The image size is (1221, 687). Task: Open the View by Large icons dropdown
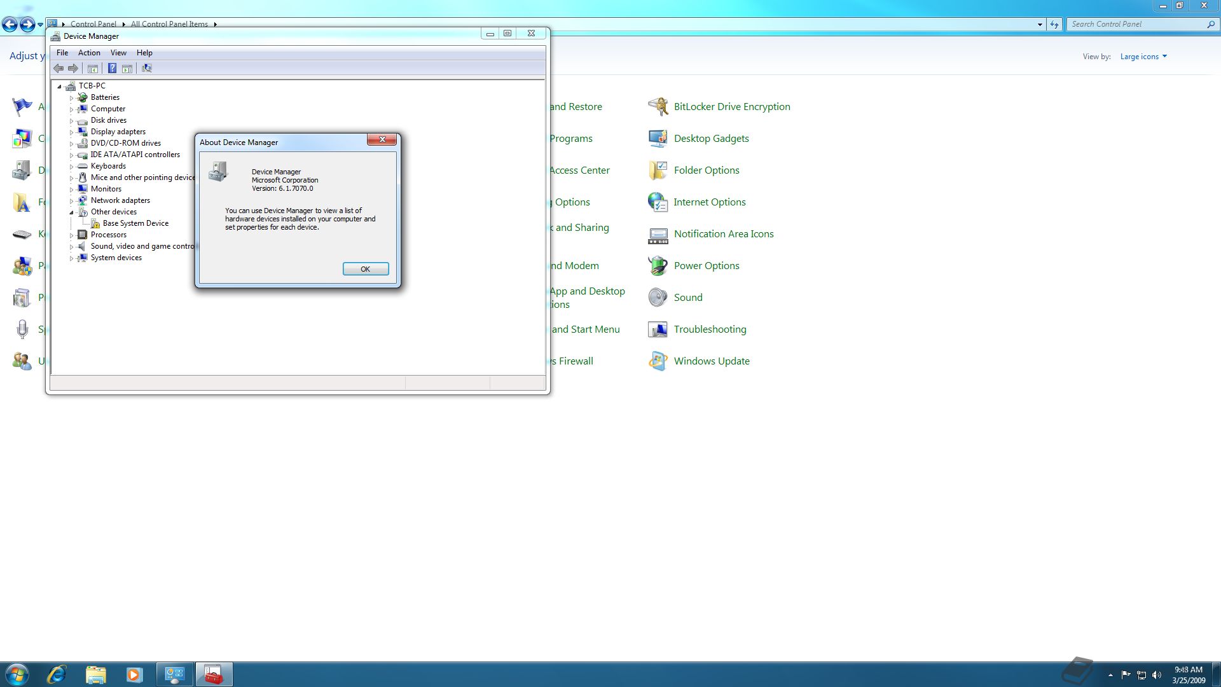pyautogui.click(x=1143, y=57)
